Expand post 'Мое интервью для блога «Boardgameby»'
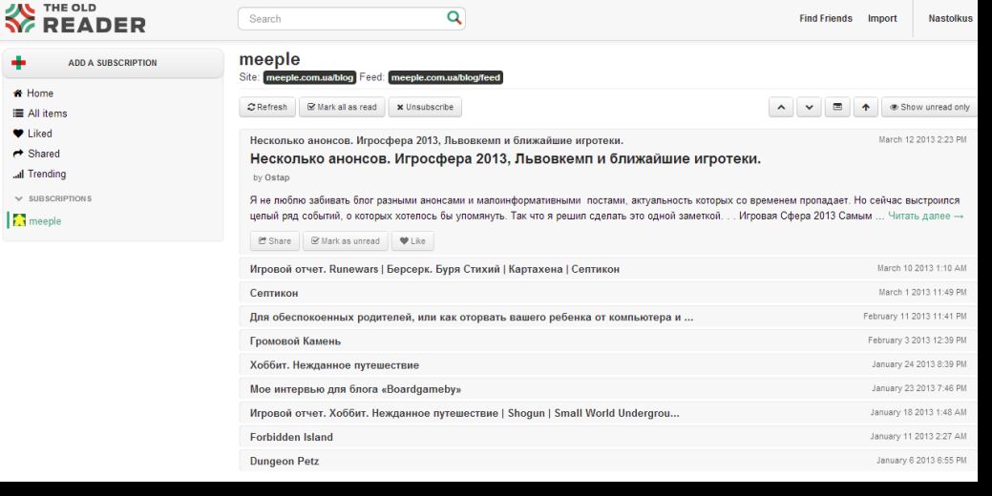The width and height of the screenshot is (992, 496). pyautogui.click(x=608, y=388)
